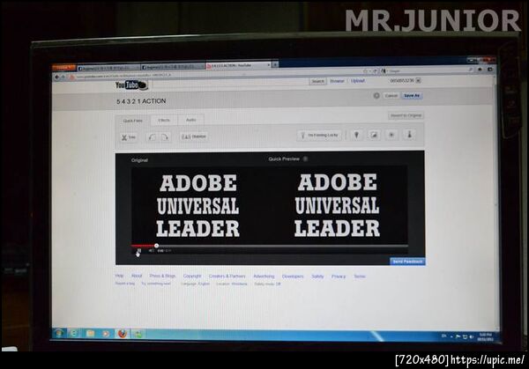Click the Firefox menu button

coord(63,68)
